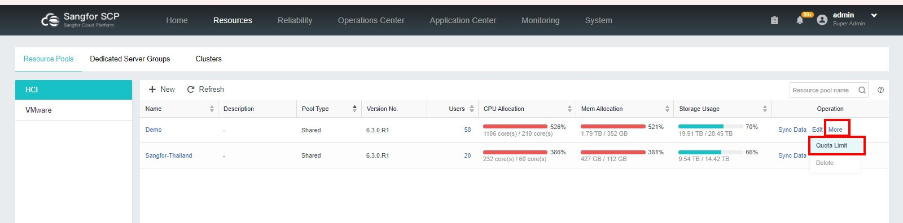
Task: Click Demo version 6.3.0.R1 cell
Action: [x=378, y=130]
